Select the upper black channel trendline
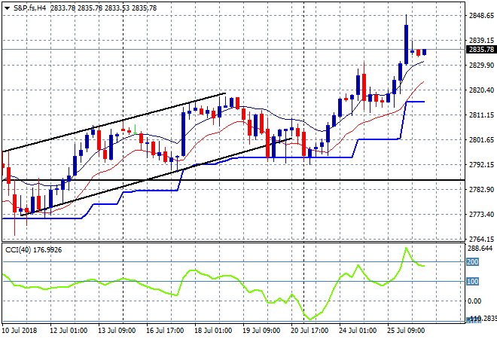The image size is (497, 339). pos(114,122)
